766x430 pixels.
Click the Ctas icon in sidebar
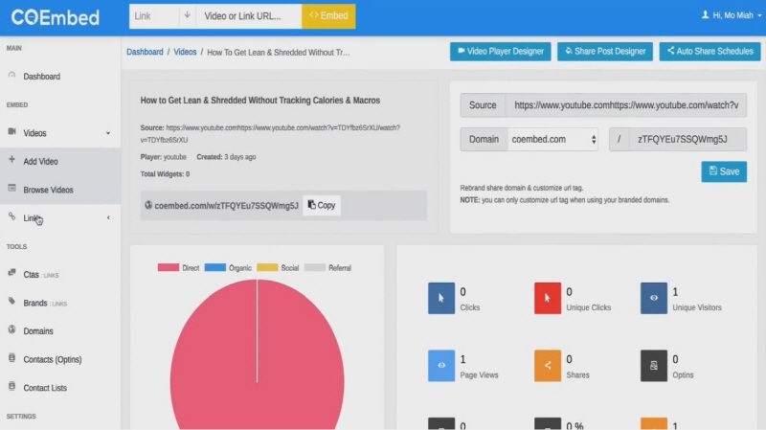(11, 273)
